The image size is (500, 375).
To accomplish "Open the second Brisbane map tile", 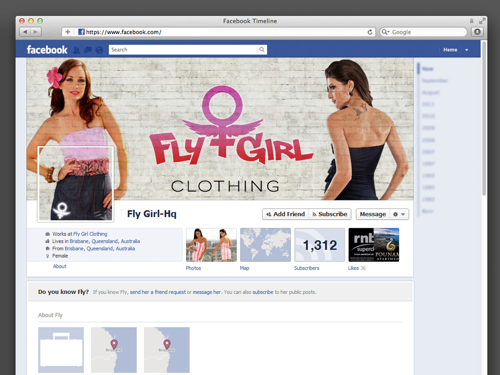I will point(167,350).
